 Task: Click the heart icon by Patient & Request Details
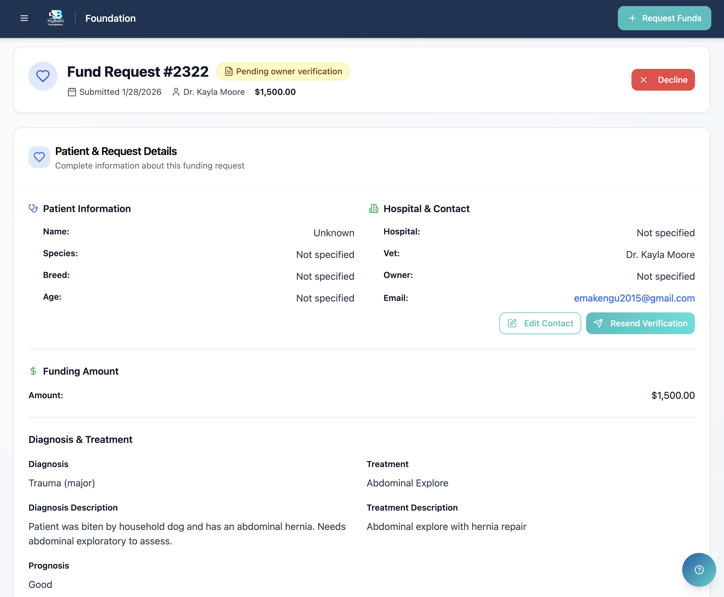39,157
